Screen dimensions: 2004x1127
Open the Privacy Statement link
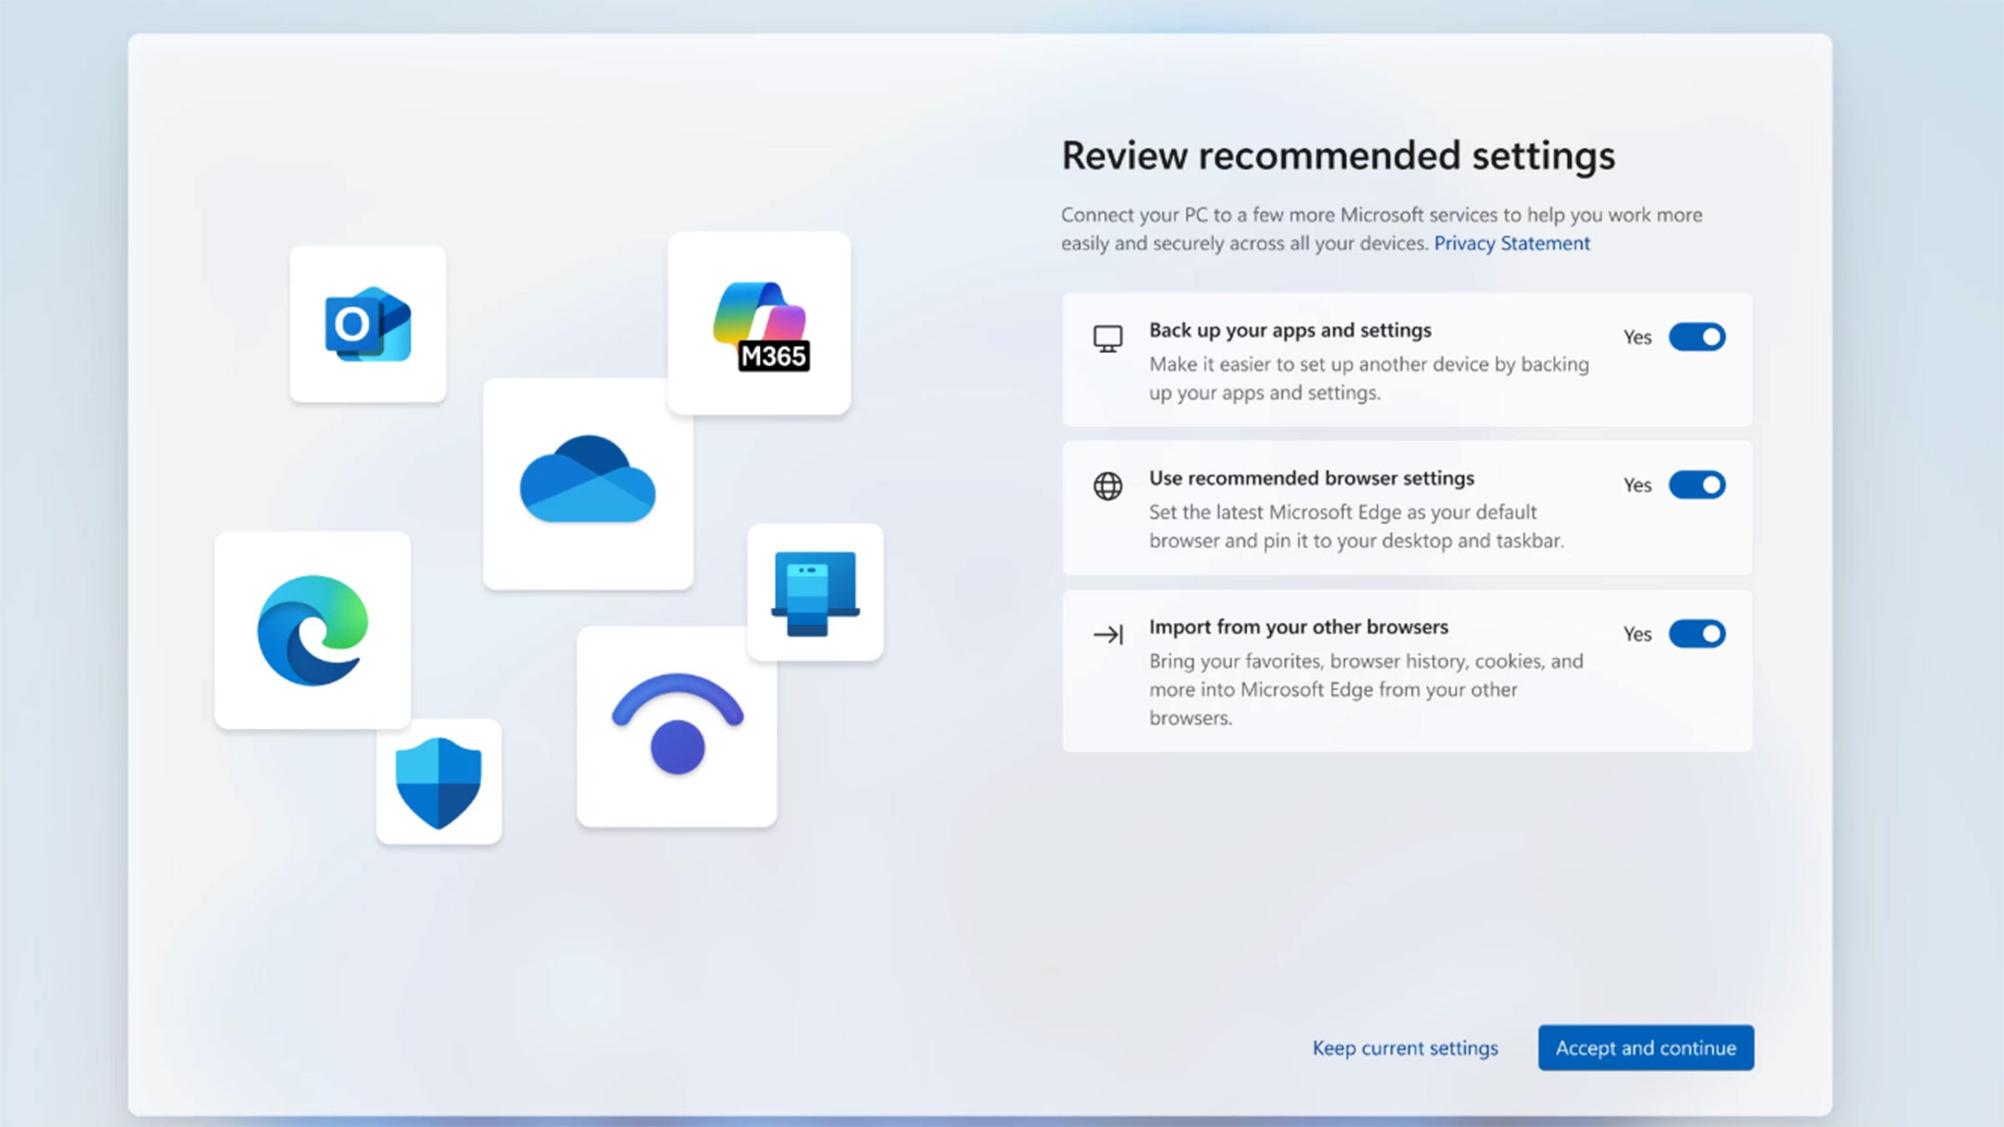(1511, 244)
